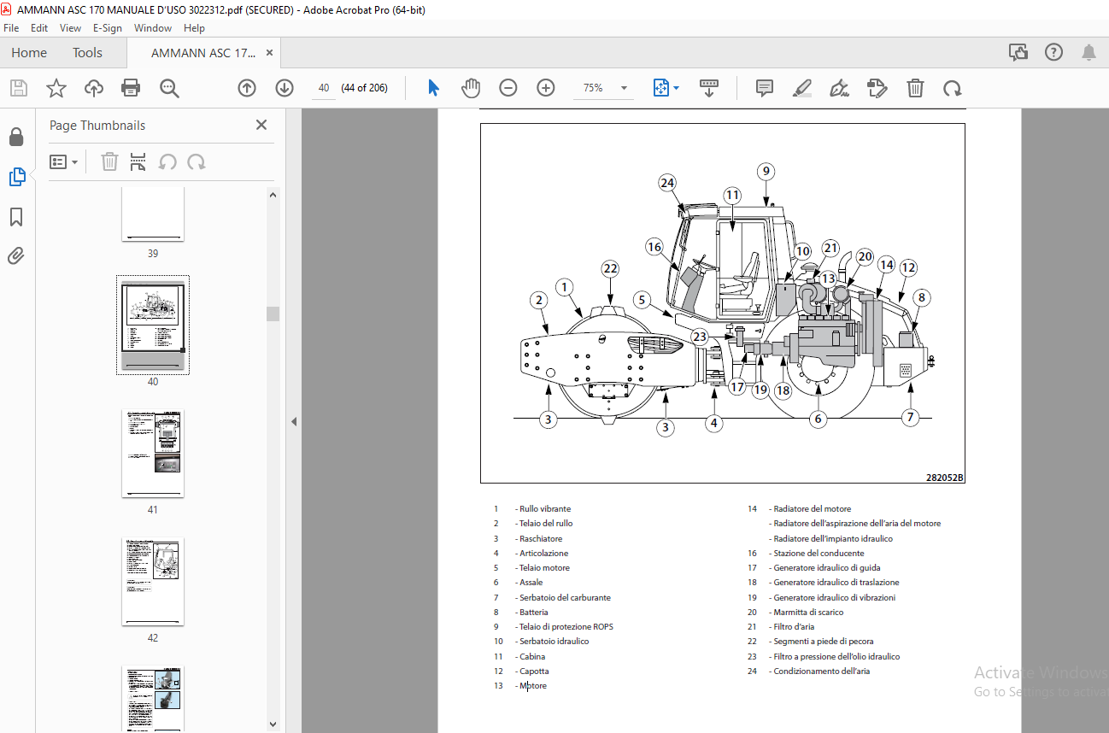Select page 40 thumbnail

[x=153, y=325]
